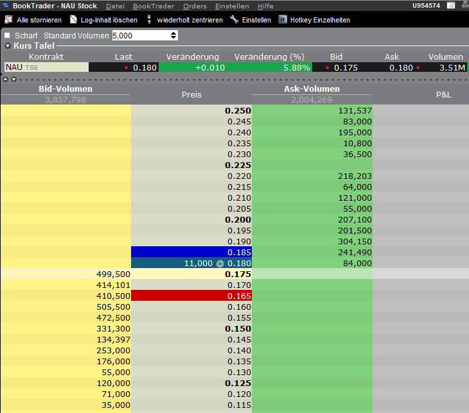This screenshot has width=469, height=413.
Task: Click the wiederholt zentrieren recenter icon
Action: tap(149, 20)
